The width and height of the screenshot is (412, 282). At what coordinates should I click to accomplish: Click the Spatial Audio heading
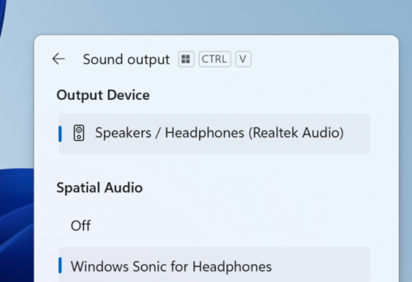click(100, 187)
